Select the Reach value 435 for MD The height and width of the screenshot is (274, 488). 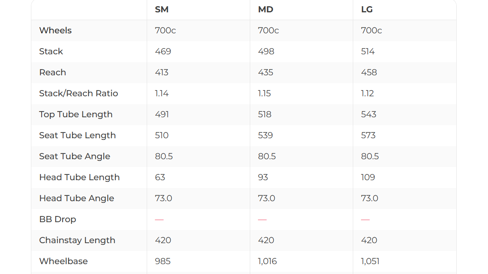265,72
